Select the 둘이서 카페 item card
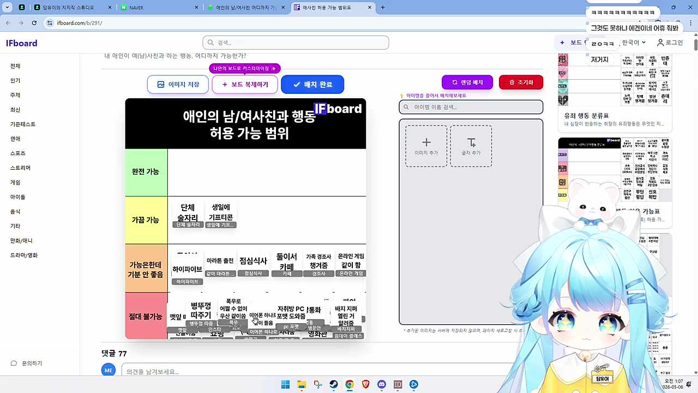The image size is (698, 393). [287, 265]
